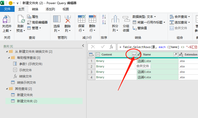This screenshot has width=198, height=118.
Task: Select the 新建文件夹 (2) query
Action: (44, 101)
